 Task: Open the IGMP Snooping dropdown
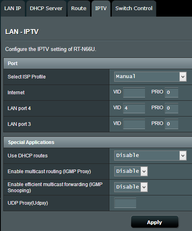click(131, 187)
